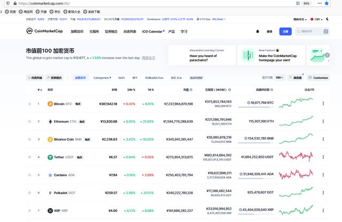Click carousel next arrow on cards
The height and width of the screenshot is (222, 342).
tap(327, 55)
